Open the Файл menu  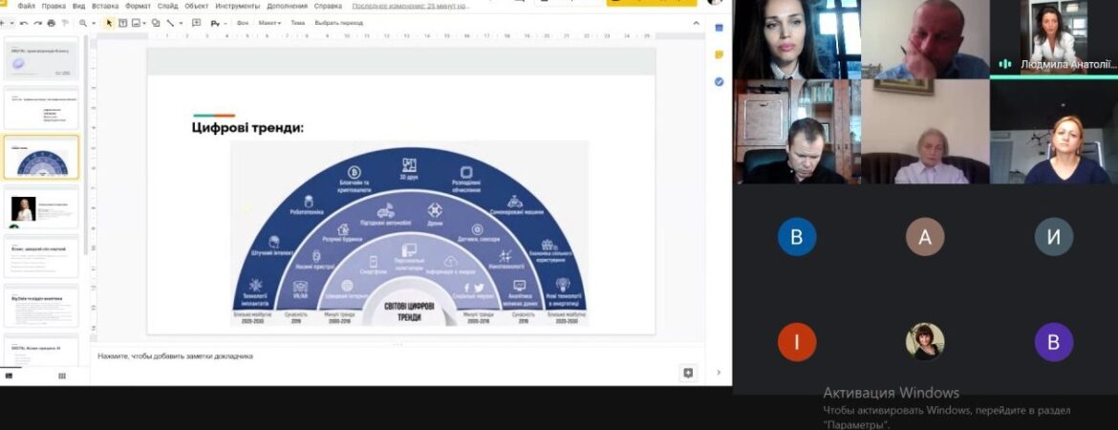click(x=26, y=6)
